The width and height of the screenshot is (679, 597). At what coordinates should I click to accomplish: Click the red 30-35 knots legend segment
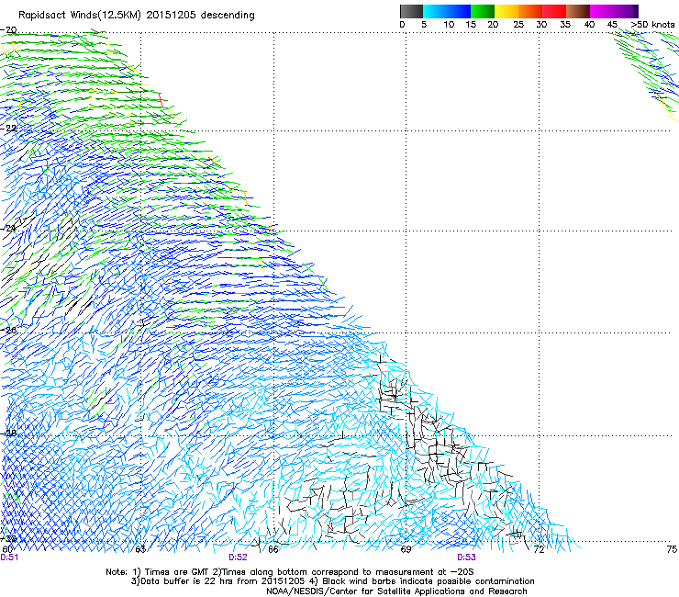click(x=554, y=11)
